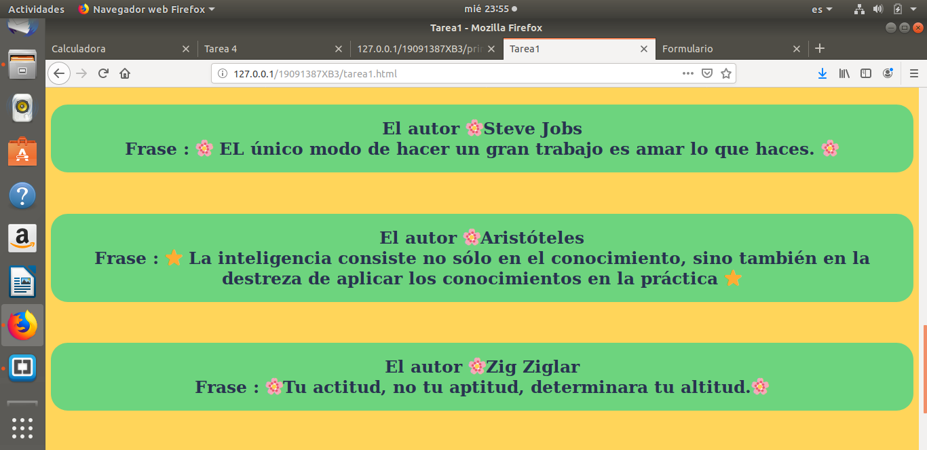The width and height of the screenshot is (927, 450).
Task: Close the Formulario tab
Action: 797,49
